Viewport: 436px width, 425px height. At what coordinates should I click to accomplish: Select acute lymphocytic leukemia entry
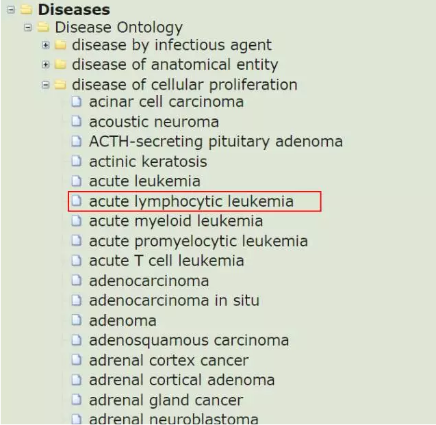pyautogui.click(x=192, y=201)
